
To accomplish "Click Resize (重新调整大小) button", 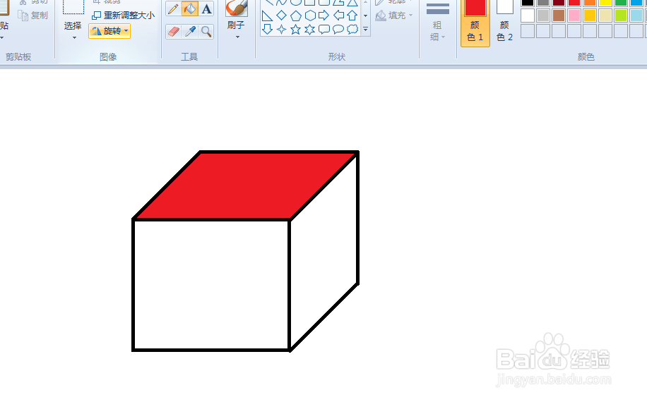I will click(x=123, y=16).
